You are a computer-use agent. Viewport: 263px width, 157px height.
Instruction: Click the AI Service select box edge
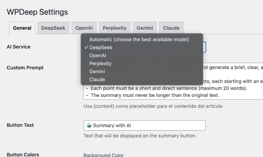point(204,47)
